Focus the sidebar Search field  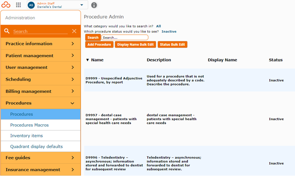(x=40, y=31)
